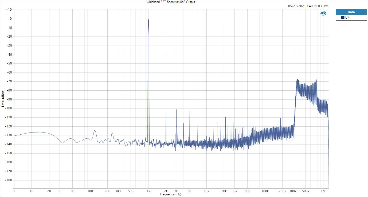Click the 1 kHz fundamental peak top
The image size is (368, 197).
[x=148, y=19]
